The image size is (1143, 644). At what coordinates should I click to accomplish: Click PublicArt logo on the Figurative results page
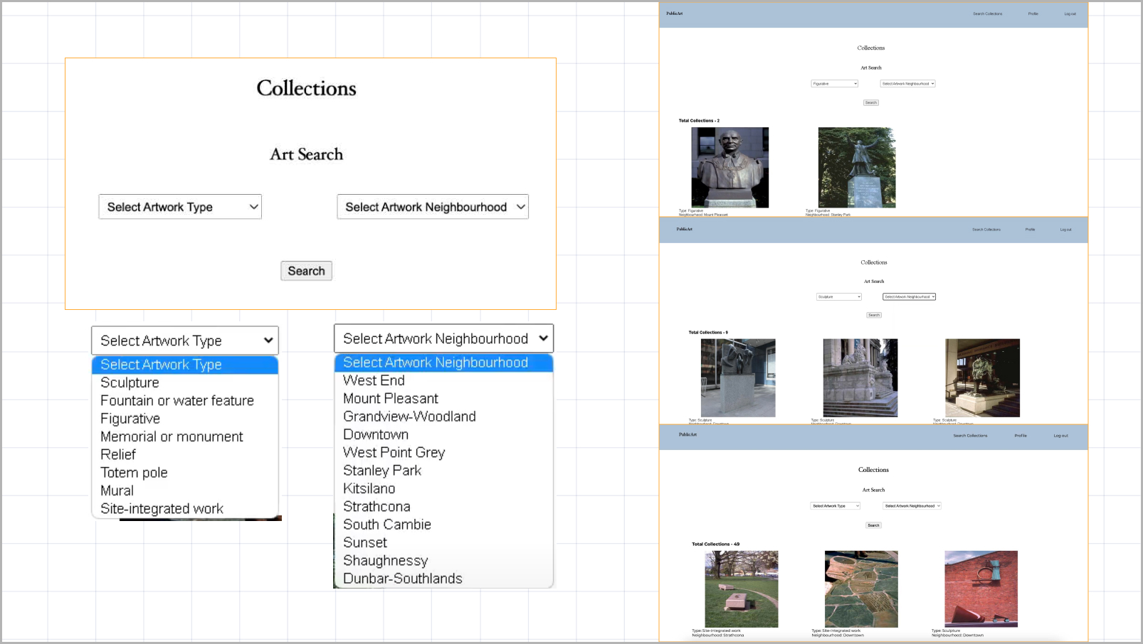click(675, 14)
